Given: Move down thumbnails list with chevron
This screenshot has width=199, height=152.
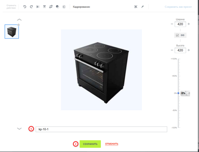Looking at the screenshot, I should tap(19, 128).
